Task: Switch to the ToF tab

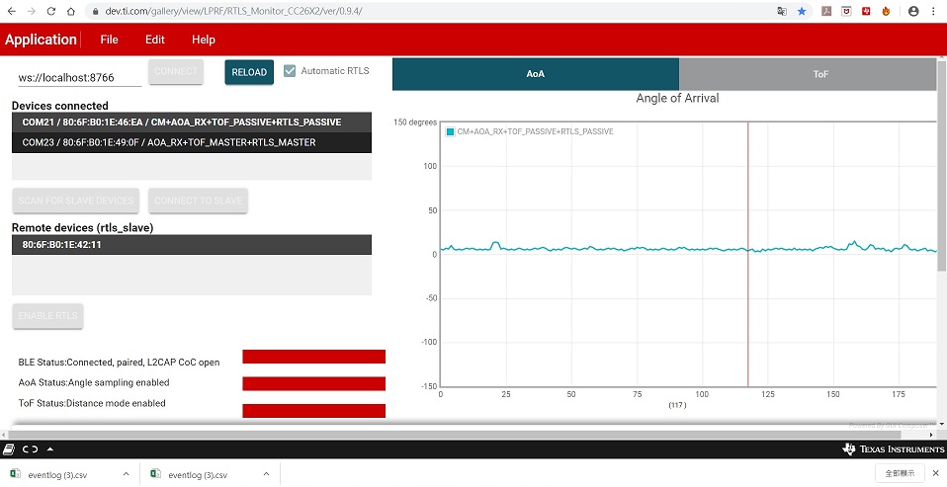Action: click(x=808, y=74)
